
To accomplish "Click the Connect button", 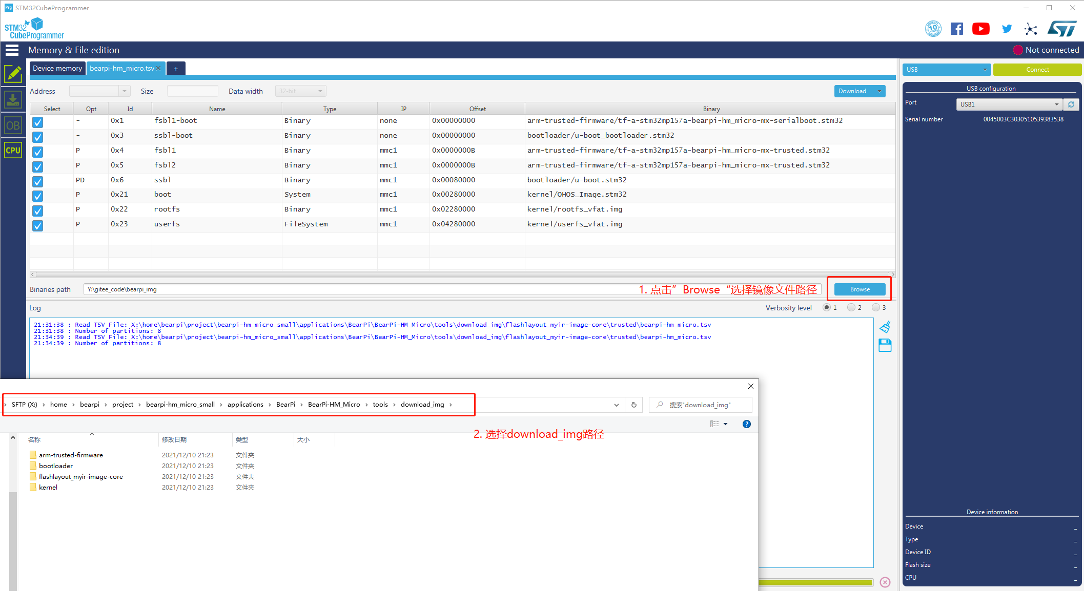I will 1037,70.
